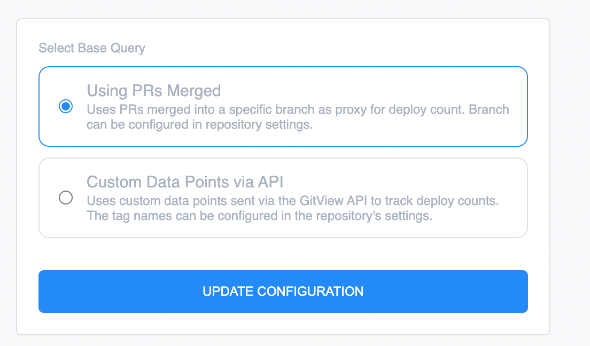Choose the filled blue radio circle
Image resolution: width=590 pixels, height=346 pixels.
click(x=66, y=106)
